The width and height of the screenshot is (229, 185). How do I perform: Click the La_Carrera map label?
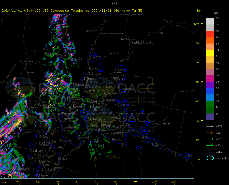click(x=31, y=132)
